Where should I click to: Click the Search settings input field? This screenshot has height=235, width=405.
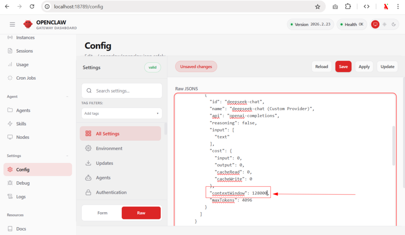[127, 91]
